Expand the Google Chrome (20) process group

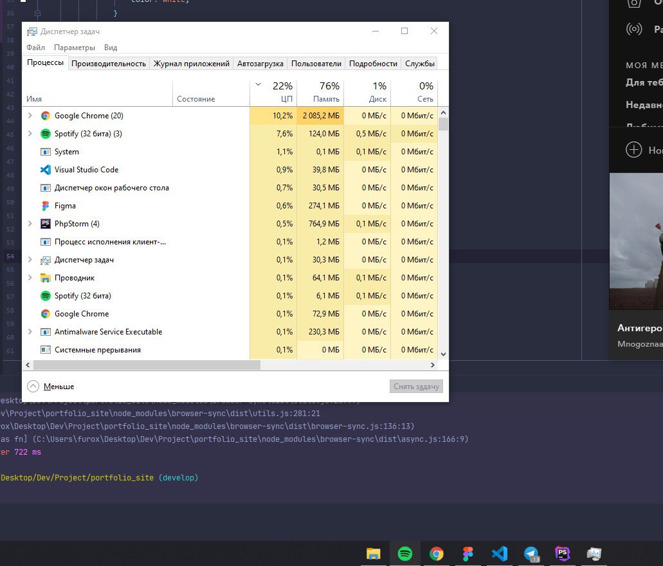click(30, 116)
